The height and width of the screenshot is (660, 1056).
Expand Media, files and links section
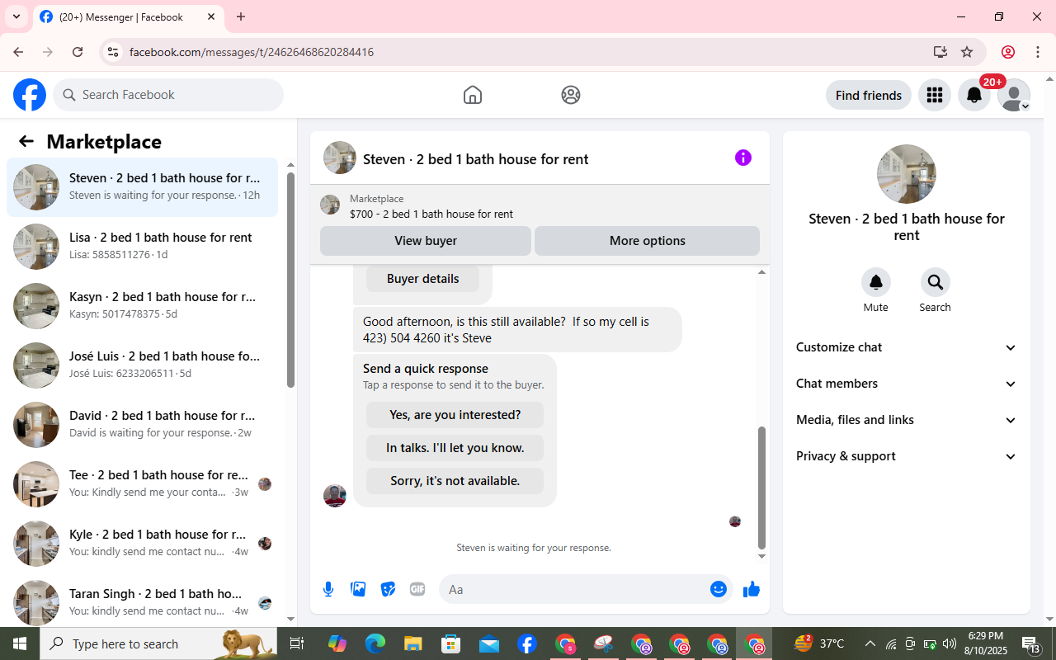tap(907, 420)
